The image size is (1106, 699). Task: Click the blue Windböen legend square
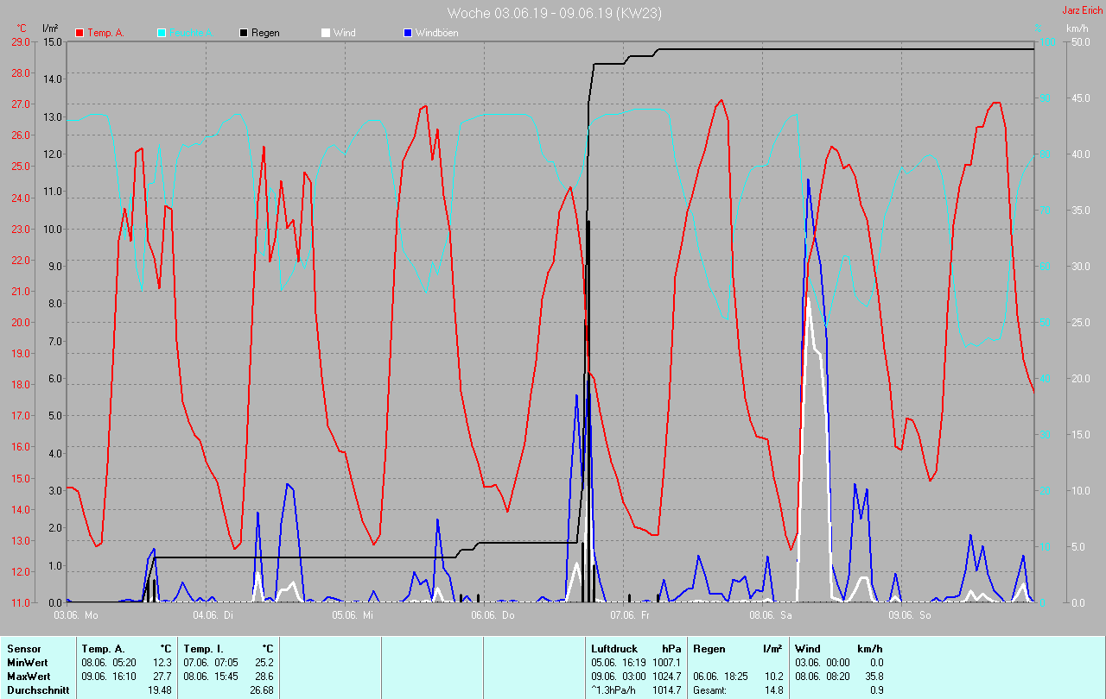tap(408, 33)
